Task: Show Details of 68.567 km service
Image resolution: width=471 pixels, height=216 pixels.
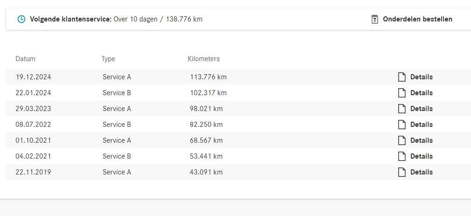Action: click(x=422, y=140)
